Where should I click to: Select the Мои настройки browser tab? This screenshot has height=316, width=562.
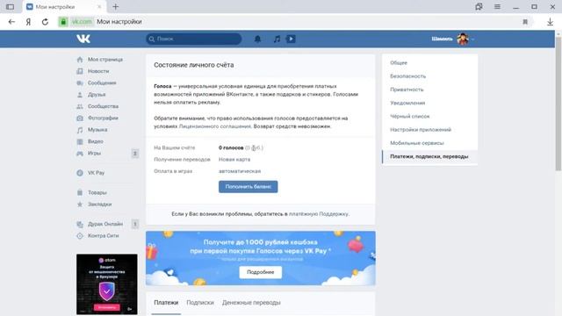tap(64, 7)
